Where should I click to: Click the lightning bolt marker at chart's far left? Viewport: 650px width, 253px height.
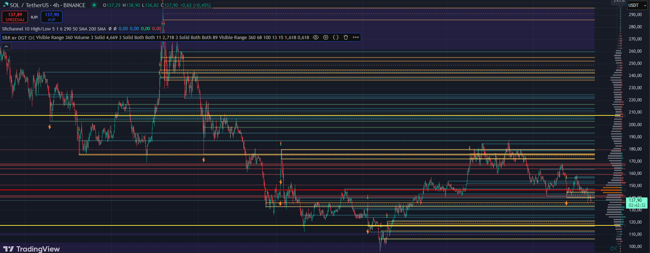click(49, 127)
